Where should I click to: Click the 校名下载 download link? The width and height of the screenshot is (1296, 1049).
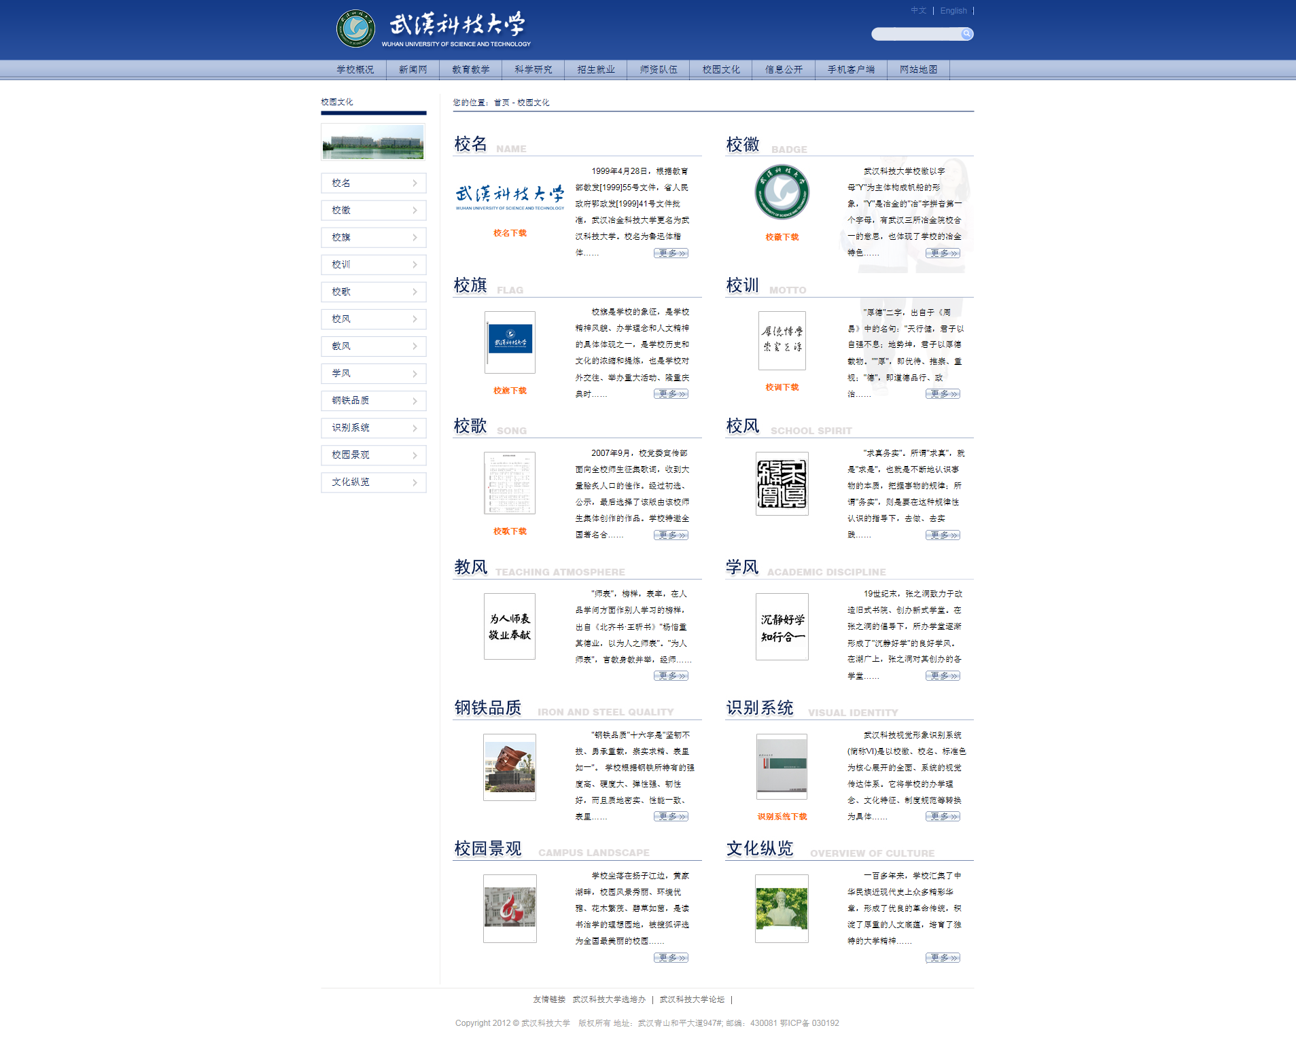[x=510, y=233]
